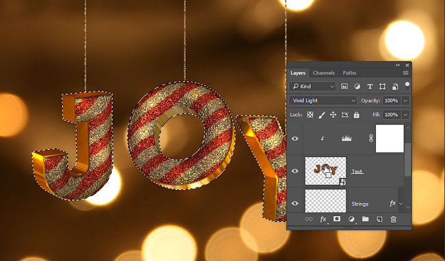Click smart object badge on Text thumbnail
Viewport: 445px width, 261px height.
pyautogui.click(x=342, y=182)
